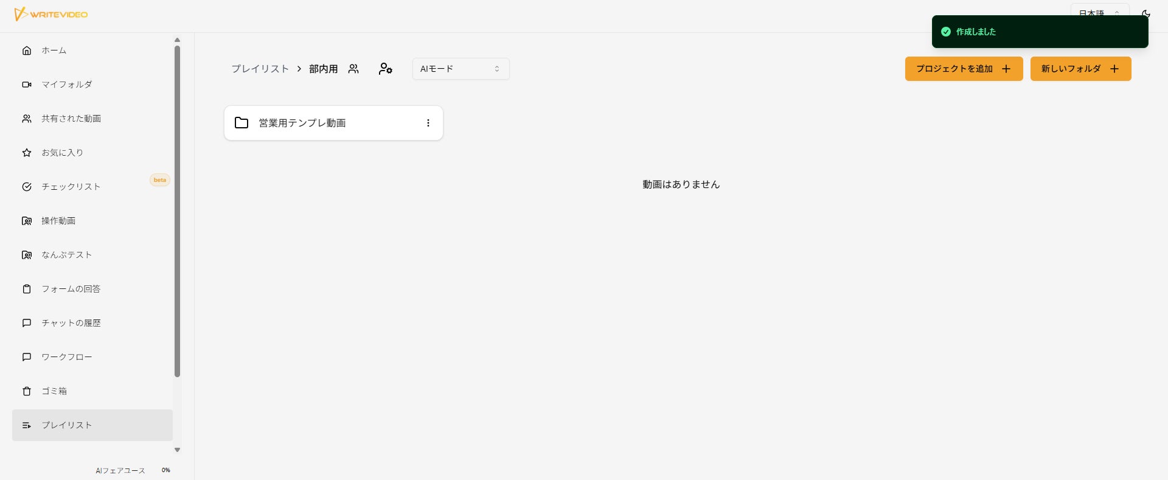Click the sidebar scroll down arrow

tap(178, 450)
